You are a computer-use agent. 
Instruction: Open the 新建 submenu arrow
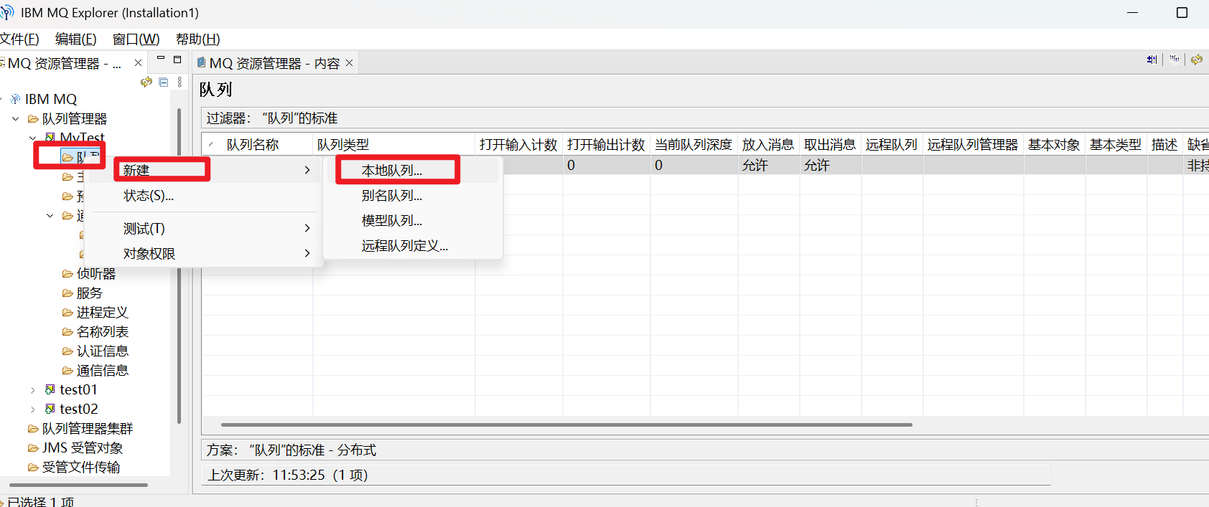(307, 170)
